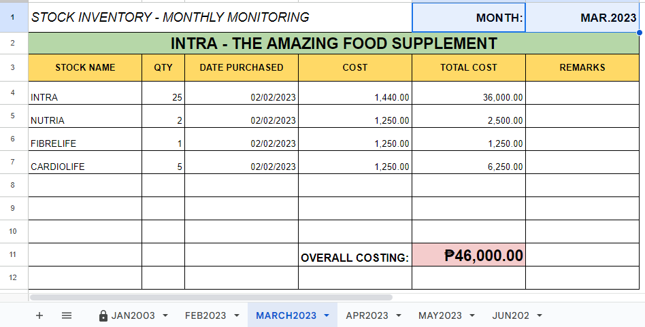Switch to the JUN202 sheet tab
Viewport: 645px width, 327px height.
(x=510, y=315)
